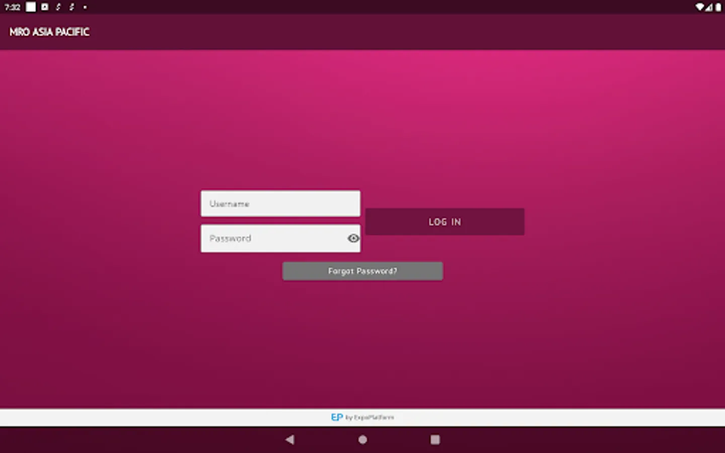Tap the white square notification icon
The image size is (725, 453).
(31, 7)
